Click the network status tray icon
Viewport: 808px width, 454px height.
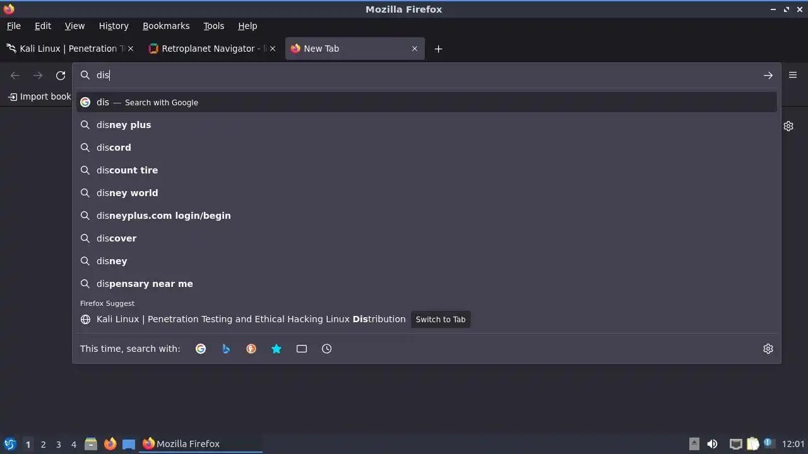pyautogui.click(x=735, y=444)
